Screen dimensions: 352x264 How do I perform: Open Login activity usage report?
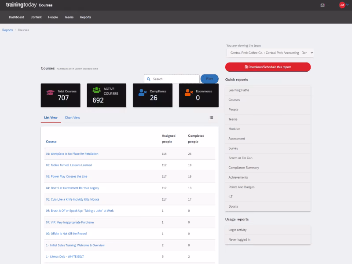pyautogui.click(x=268, y=230)
